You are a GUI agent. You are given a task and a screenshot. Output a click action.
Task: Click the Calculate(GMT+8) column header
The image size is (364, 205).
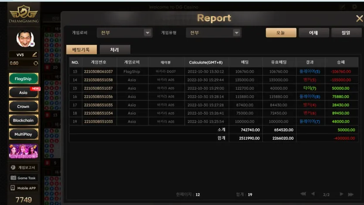(206, 62)
